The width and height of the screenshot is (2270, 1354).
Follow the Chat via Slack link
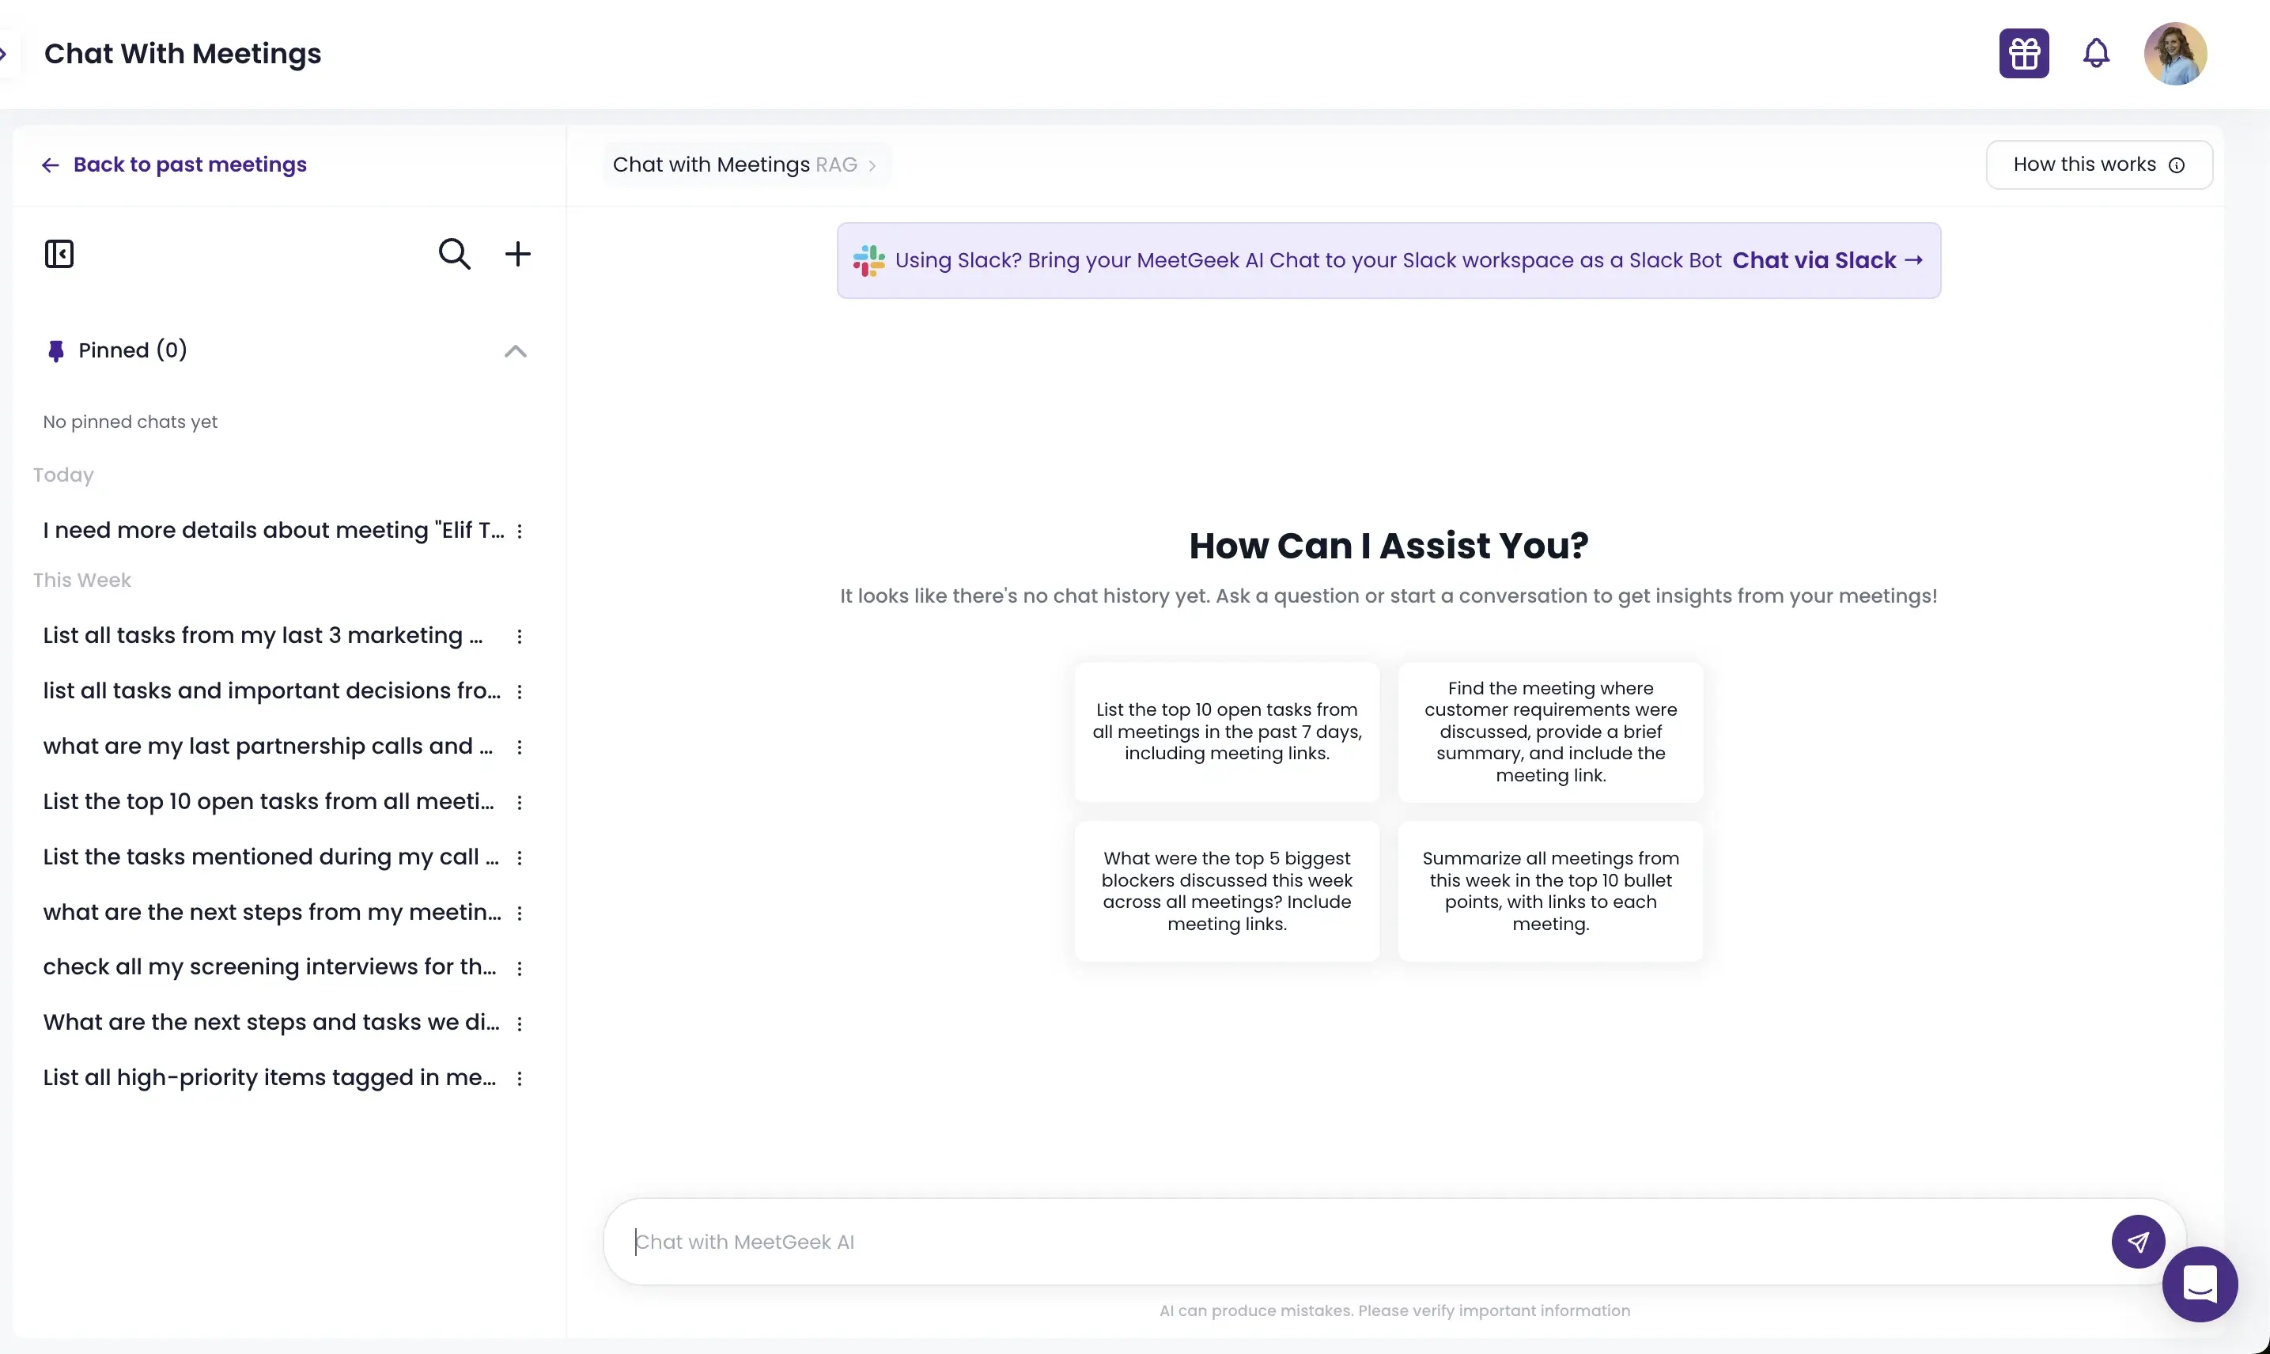pos(1828,260)
